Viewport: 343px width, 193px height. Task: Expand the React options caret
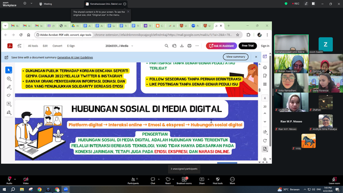coord(173,179)
